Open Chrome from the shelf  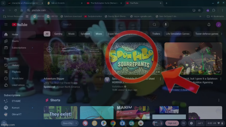pos(113,123)
